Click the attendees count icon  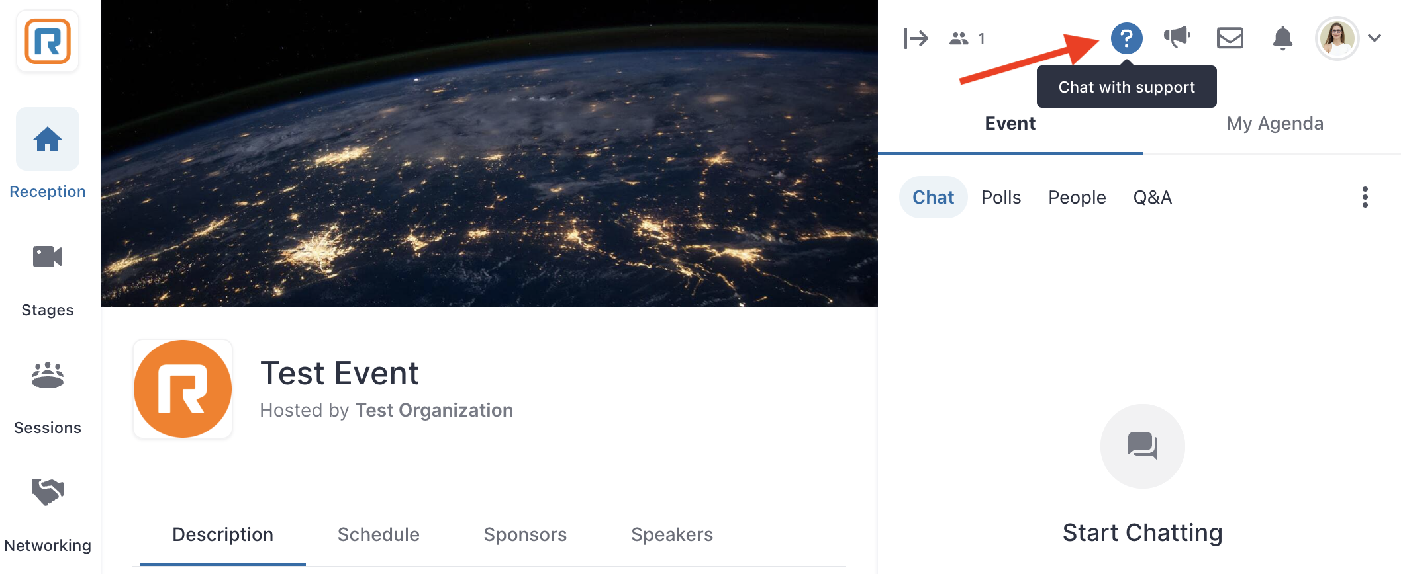[x=959, y=39]
